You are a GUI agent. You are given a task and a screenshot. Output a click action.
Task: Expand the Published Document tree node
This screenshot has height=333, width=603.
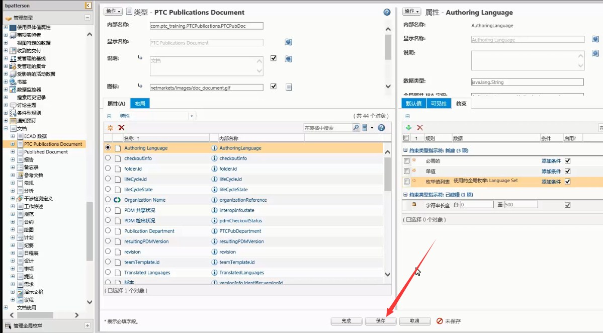tap(13, 152)
